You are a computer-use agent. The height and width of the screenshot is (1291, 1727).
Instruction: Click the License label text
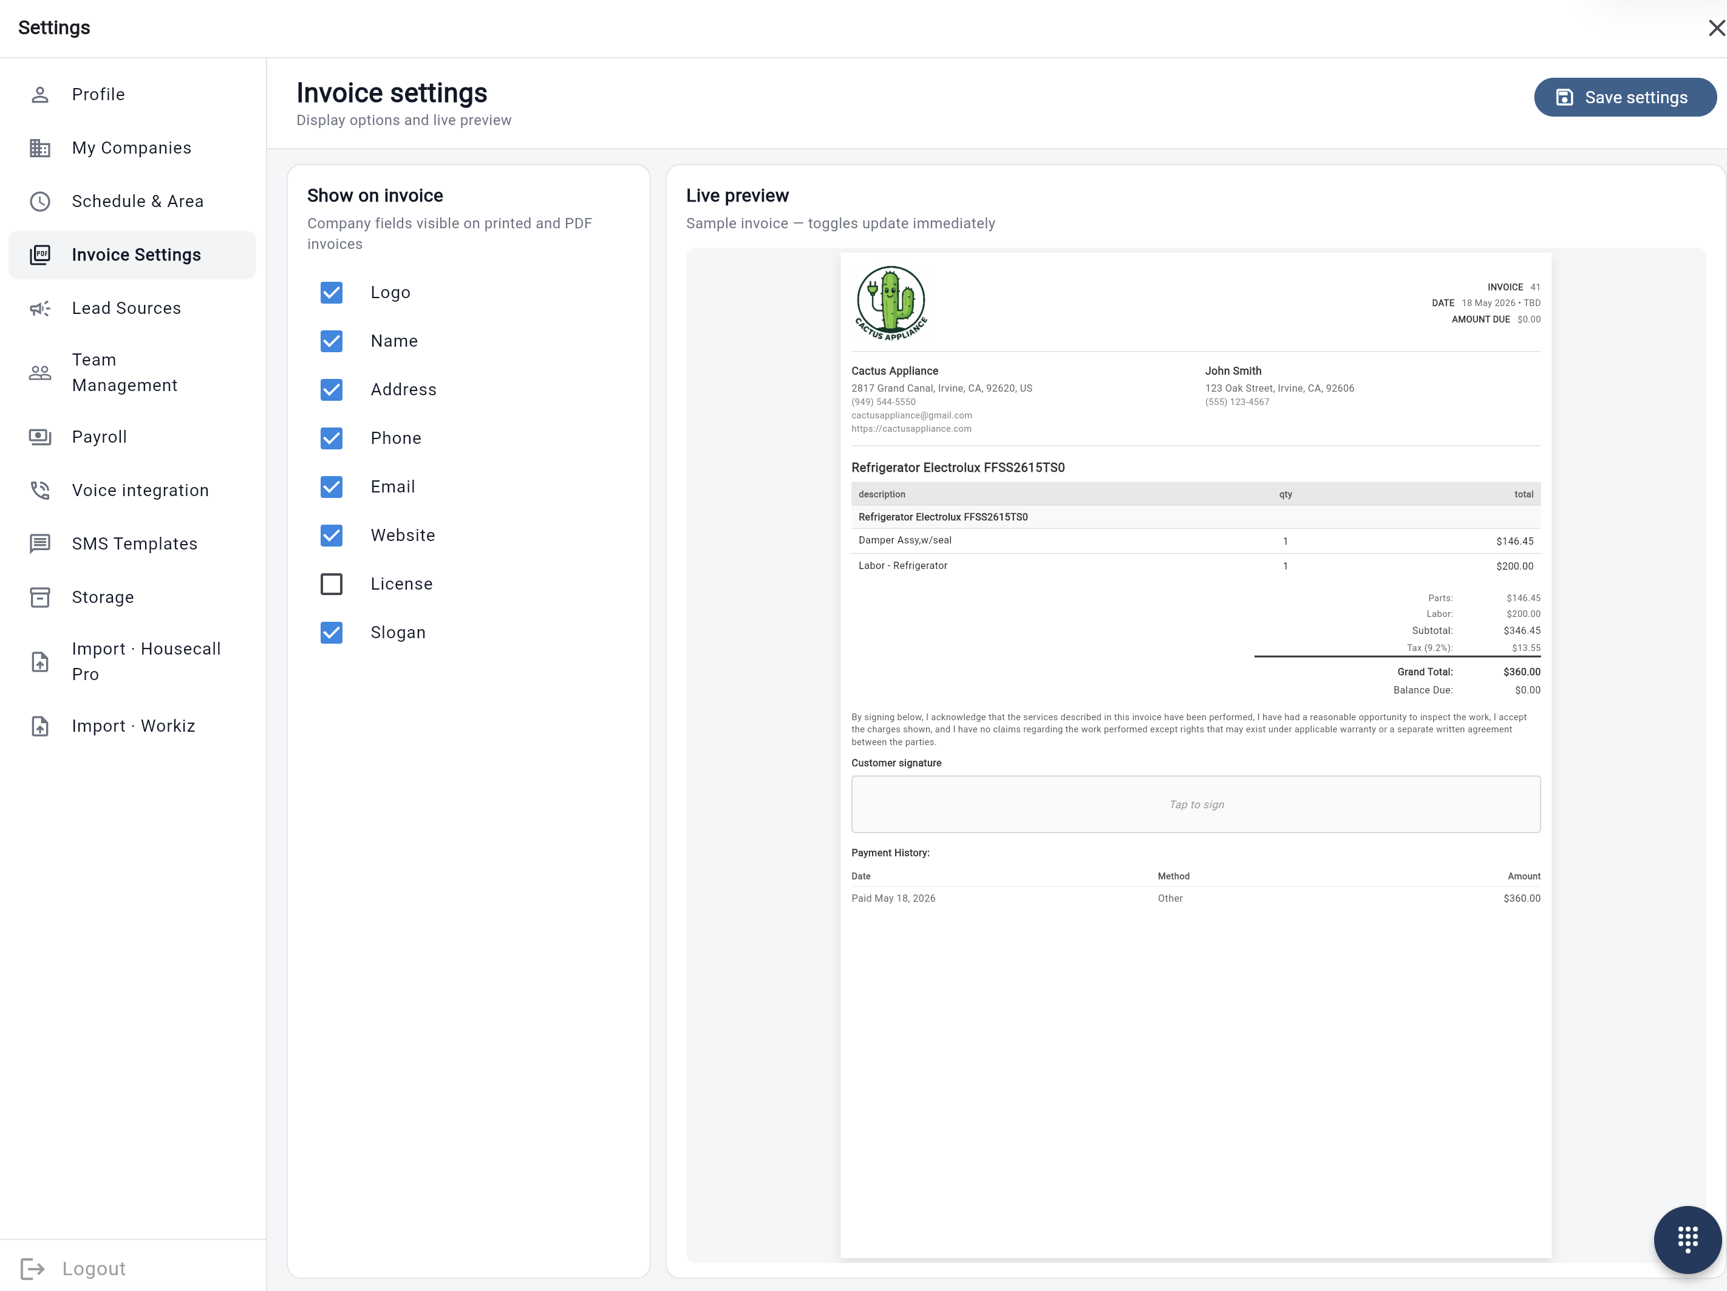pyautogui.click(x=401, y=584)
